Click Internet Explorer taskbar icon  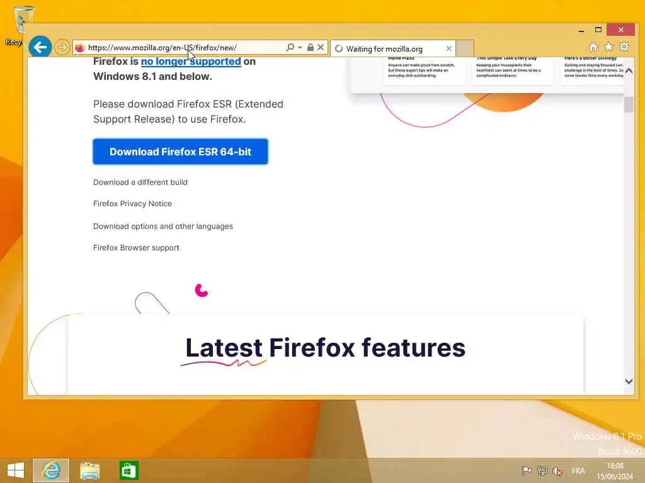(x=51, y=470)
